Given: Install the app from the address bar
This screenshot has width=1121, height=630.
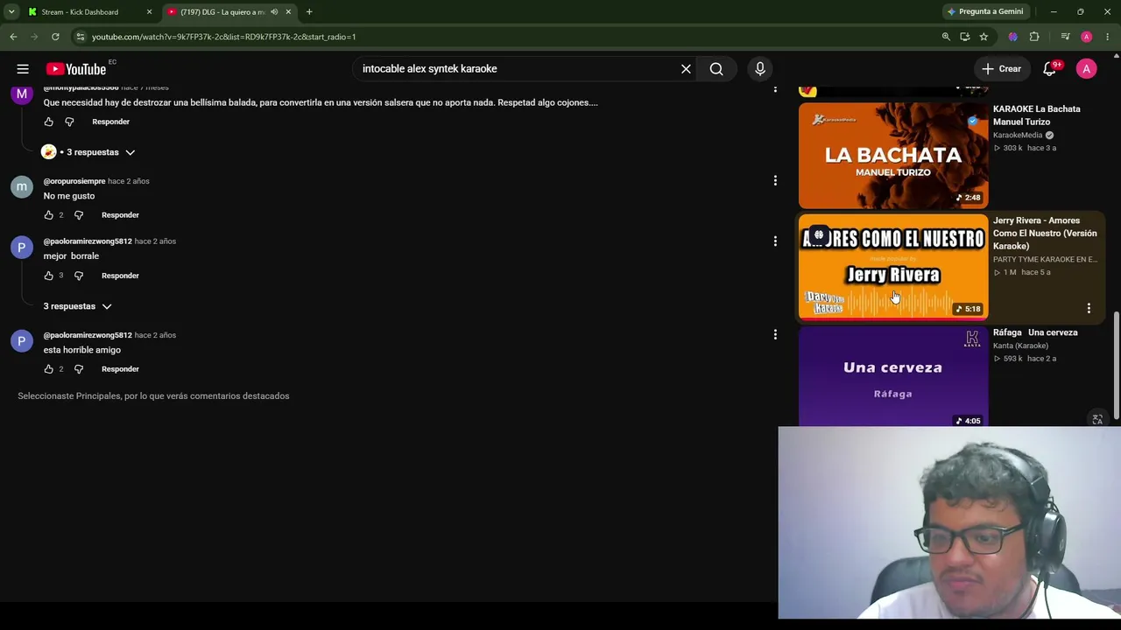Looking at the screenshot, I should [x=964, y=37].
